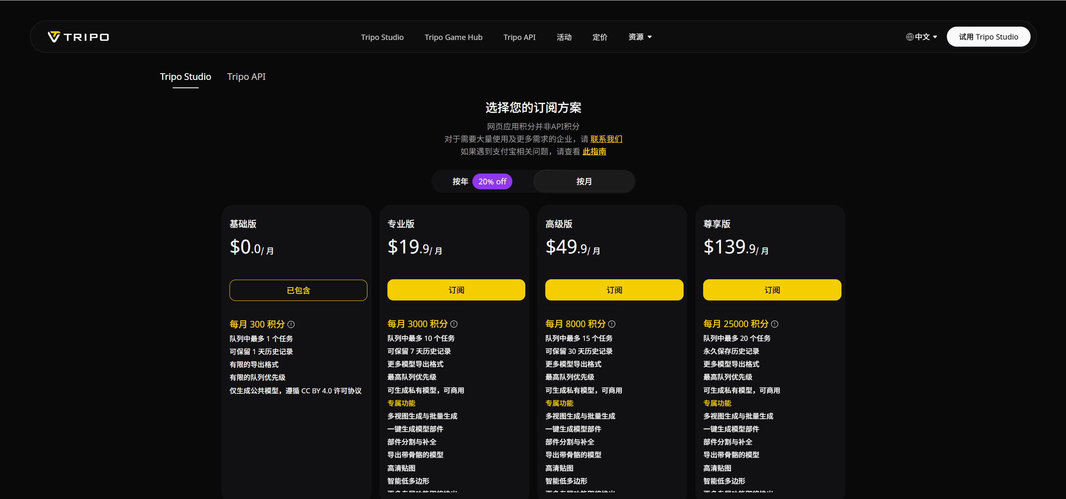Click the 20% off badge
Screen dimensions: 1066x499
(492, 181)
